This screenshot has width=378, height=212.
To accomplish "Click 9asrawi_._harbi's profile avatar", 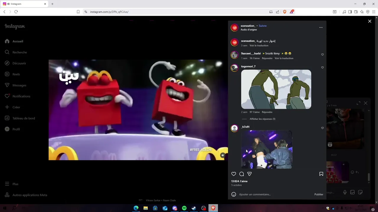I will point(234,55).
